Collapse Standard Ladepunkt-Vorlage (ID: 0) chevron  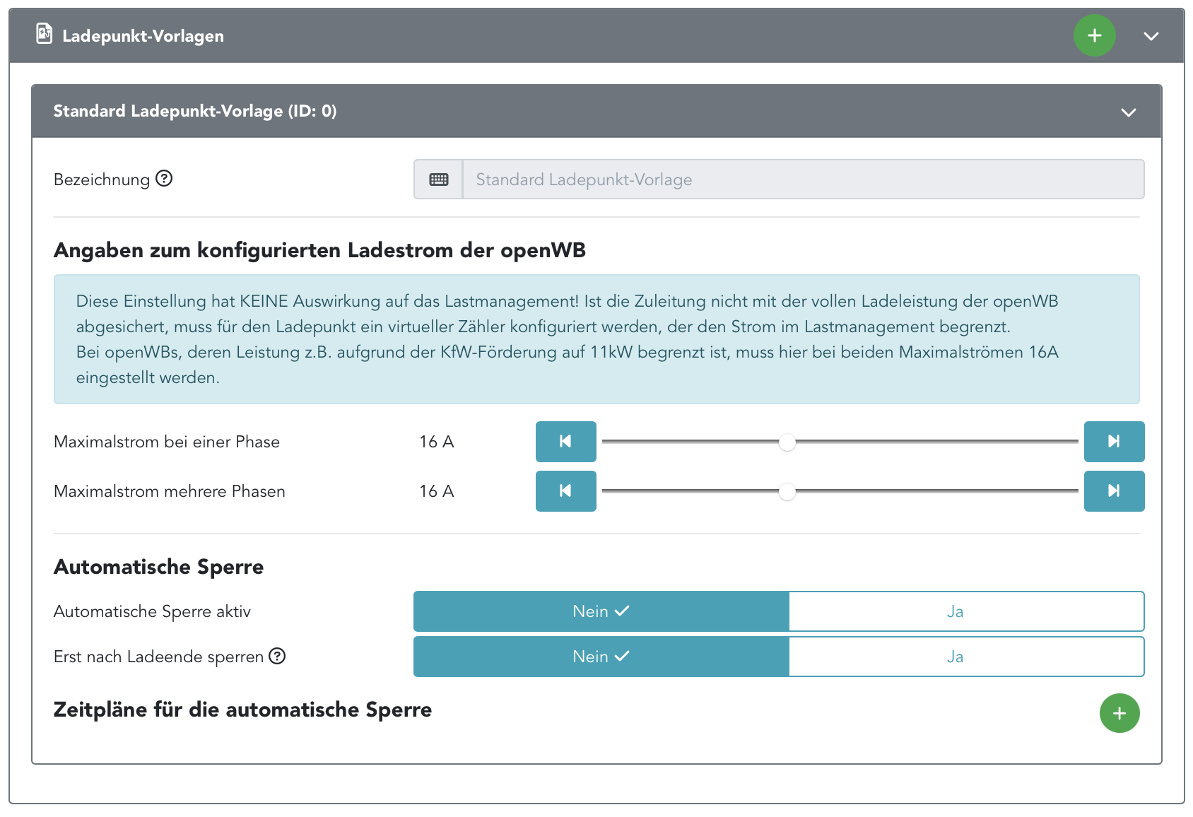(1128, 112)
